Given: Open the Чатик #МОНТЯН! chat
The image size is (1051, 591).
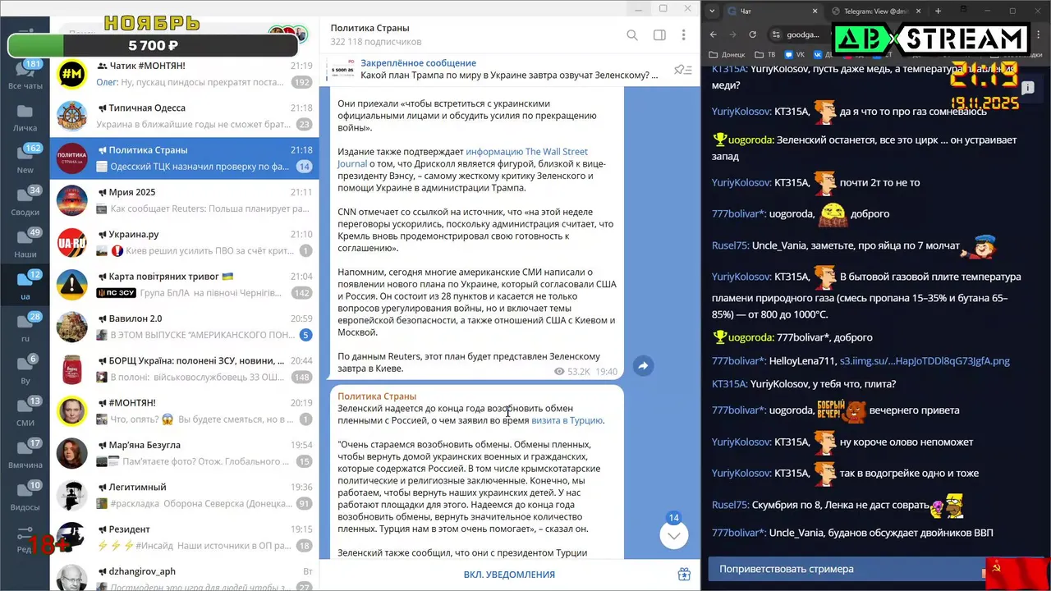Looking at the screenshot, I should pyautogui.click(x=184, y=74).
